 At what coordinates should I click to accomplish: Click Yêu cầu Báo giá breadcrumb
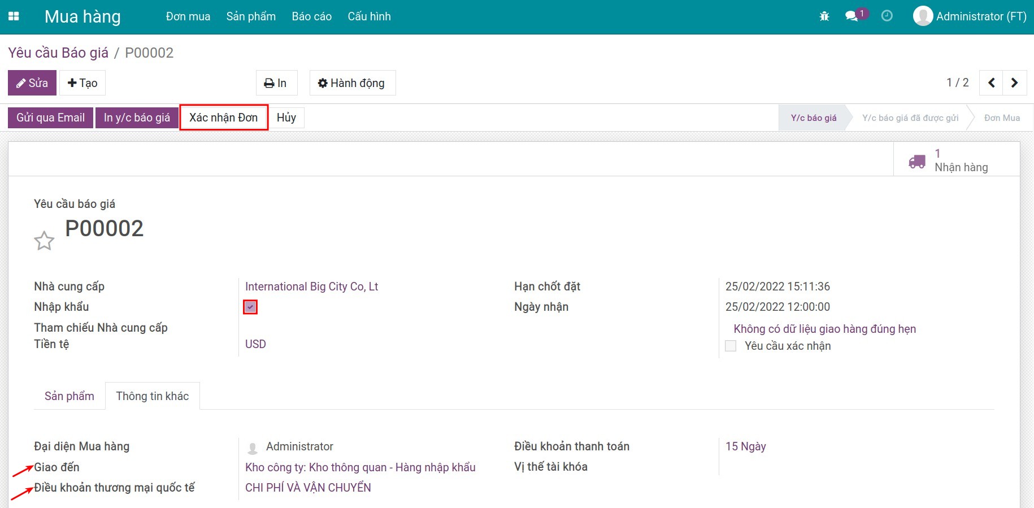pos(58,53)
